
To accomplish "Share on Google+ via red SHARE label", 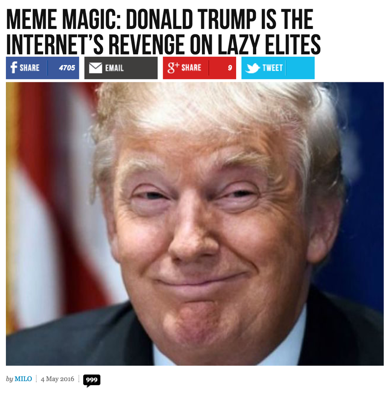I will pyautogui.click(x=191, y=68).
